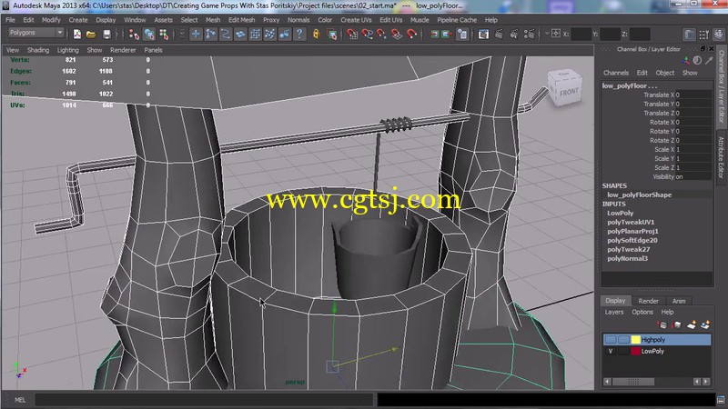The height and width of the screenshot is (409, 728).
Task: Select polySoftEdge20 input node
Action: (632, 240)
